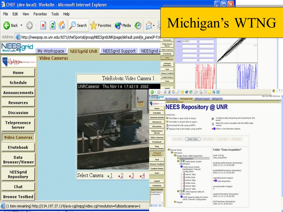The height and width of the screenshot is (212, 283).
Task: Open the Favorites menu in the menu bar
Action: click(x=40, y=14)
